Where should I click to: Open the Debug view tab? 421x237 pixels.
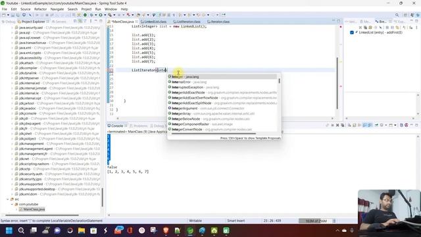[x=9, y=22]
